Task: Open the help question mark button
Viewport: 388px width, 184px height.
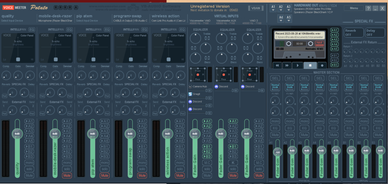Action: click(368, 8)
